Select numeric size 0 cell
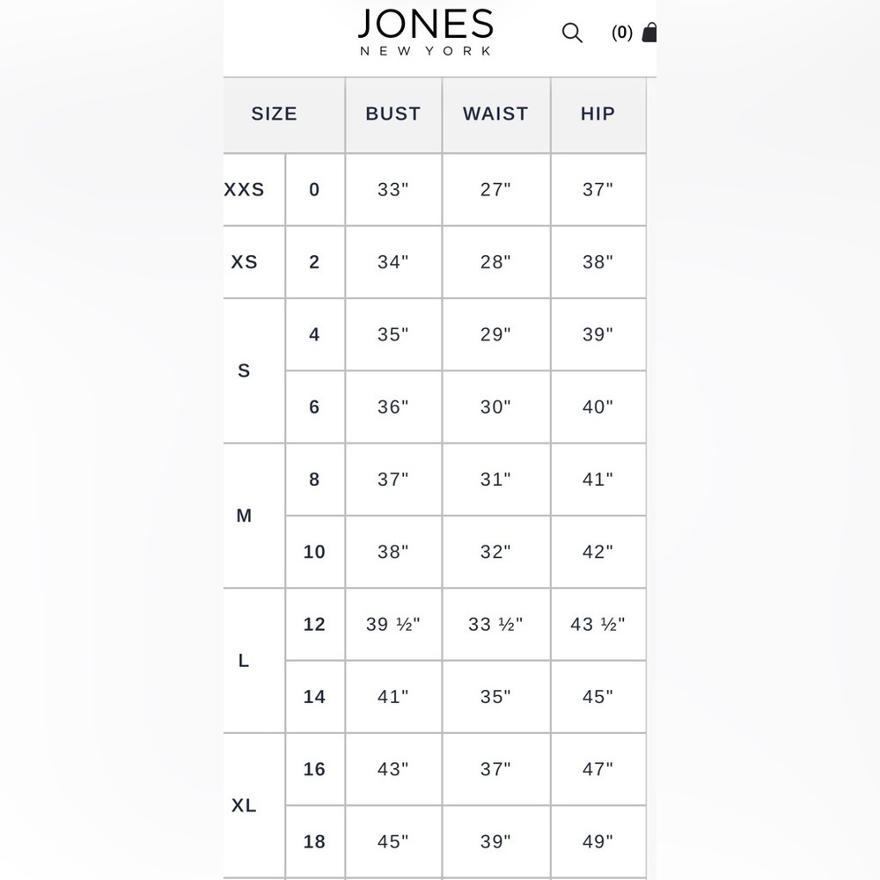The height and width of the screenshot is (880, 880). [314, 190]
